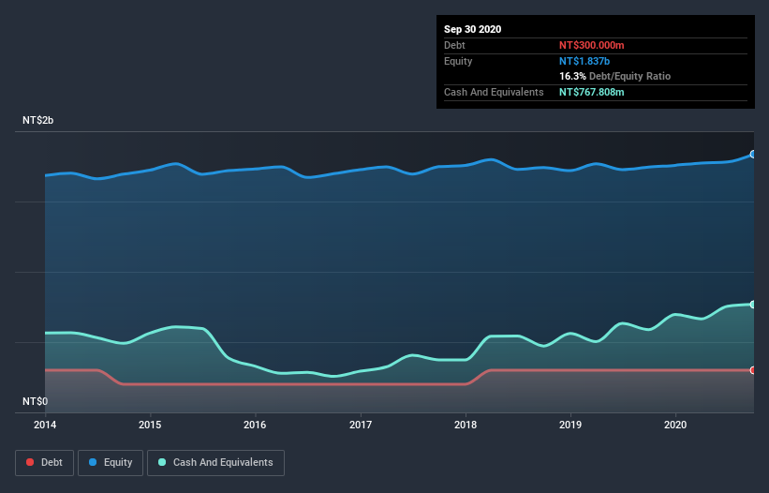Click the blue Equity legend dot
Image resolution: width=769 pixels, height=493 pixels.
pyautogui.click(x=93, y=462)
